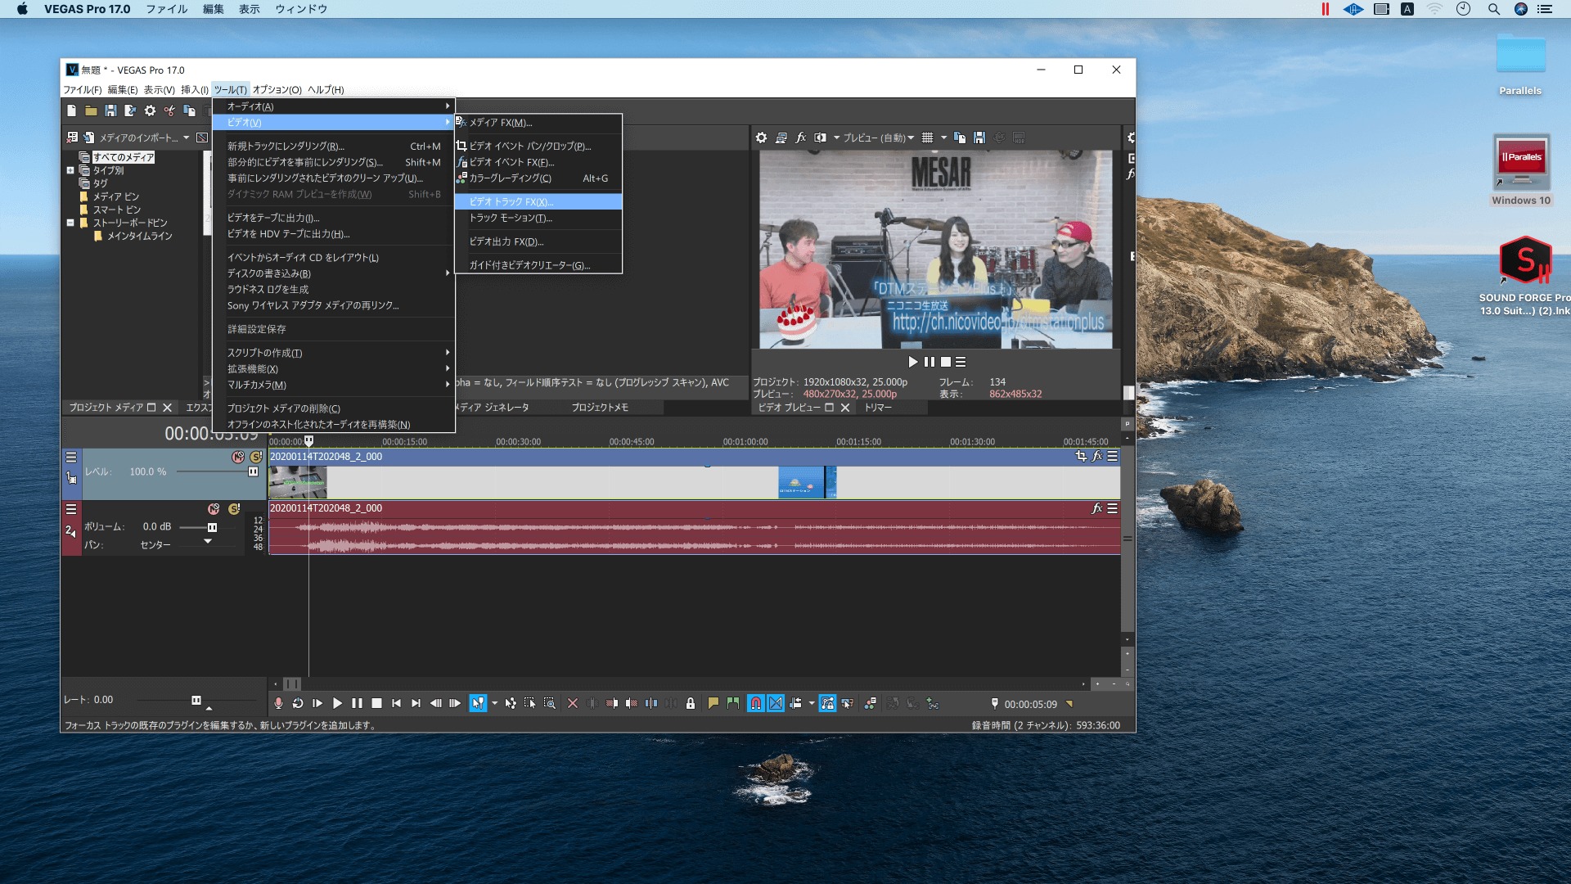The height and width of the screenshot is (884, 1571).
Task: Mute video track 1
Action: pos(238,457)
